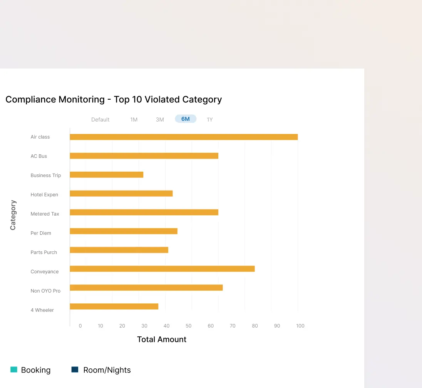422x388 pixels.
Task: Switch to the 1M time range
Action: point(134,120)
